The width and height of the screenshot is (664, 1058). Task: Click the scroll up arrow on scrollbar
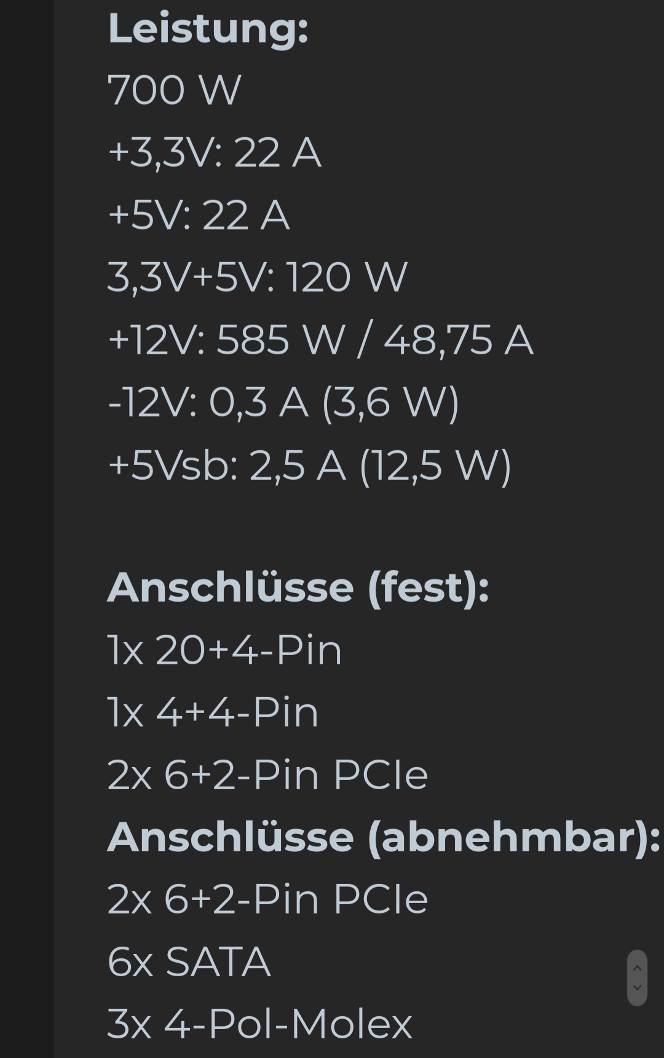(x=637, y=968)
